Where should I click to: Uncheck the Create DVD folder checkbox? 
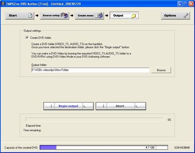tap(27, 38)
